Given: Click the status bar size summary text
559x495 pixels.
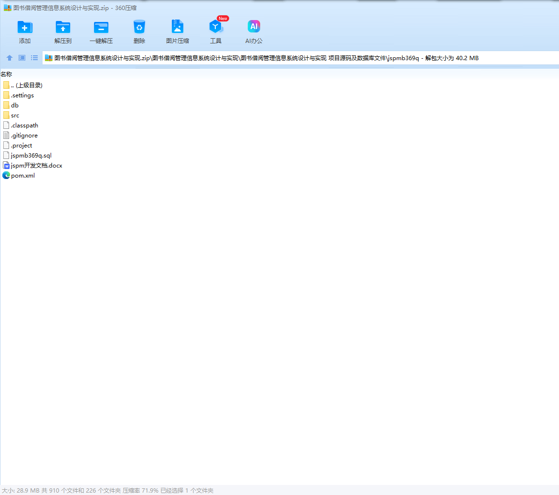Looking at the screenshot, I should pyautogui.click(x=108, y=490).
